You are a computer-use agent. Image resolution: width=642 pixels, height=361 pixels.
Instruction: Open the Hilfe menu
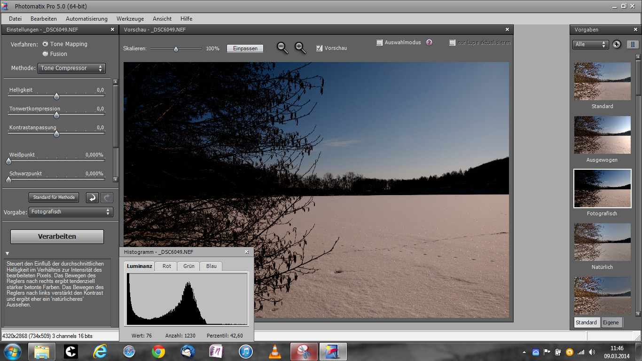click(186, 19)
